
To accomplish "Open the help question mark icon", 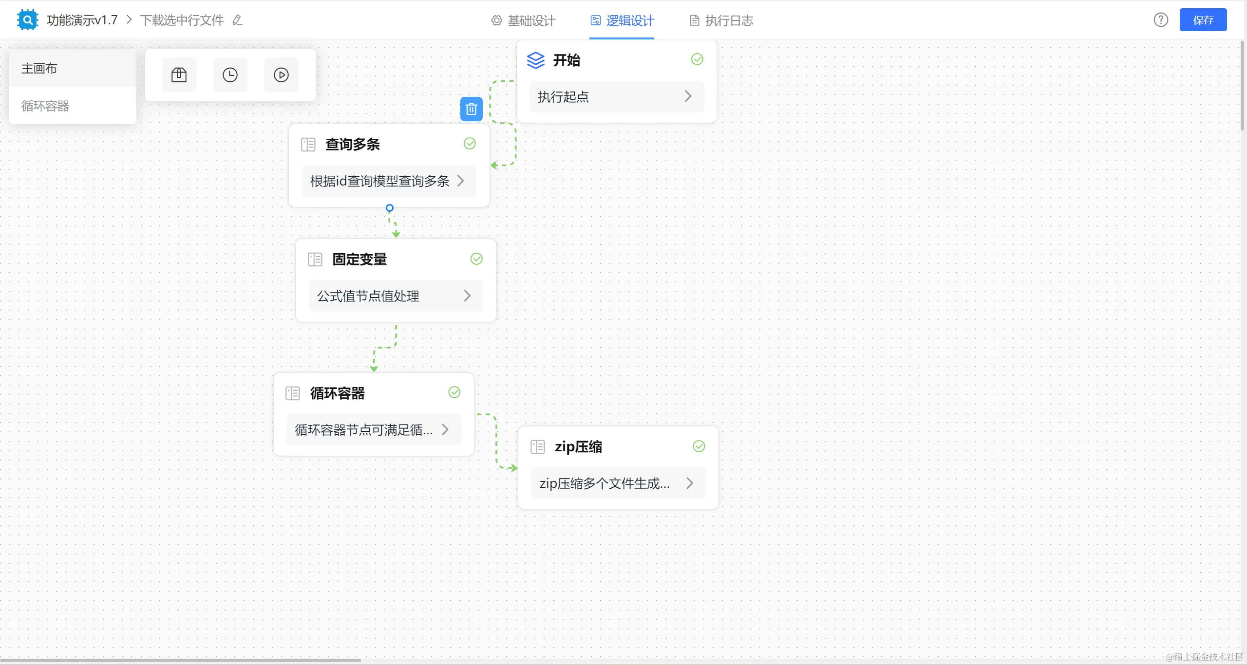I will pos(1161,20).
